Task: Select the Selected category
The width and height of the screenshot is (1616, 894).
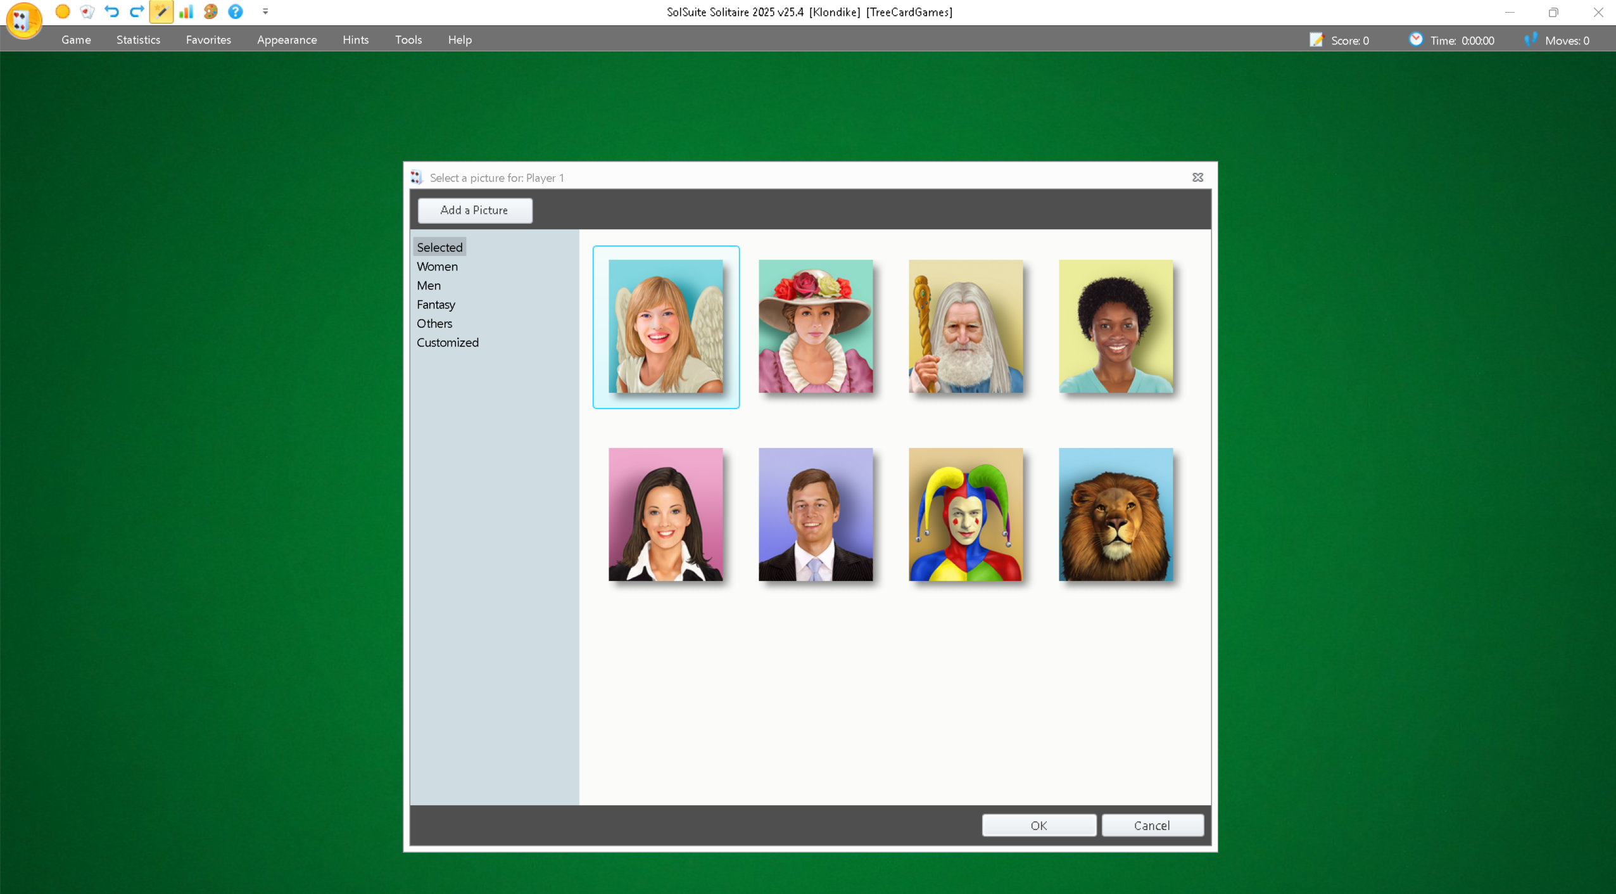Action: pos(439,247)
